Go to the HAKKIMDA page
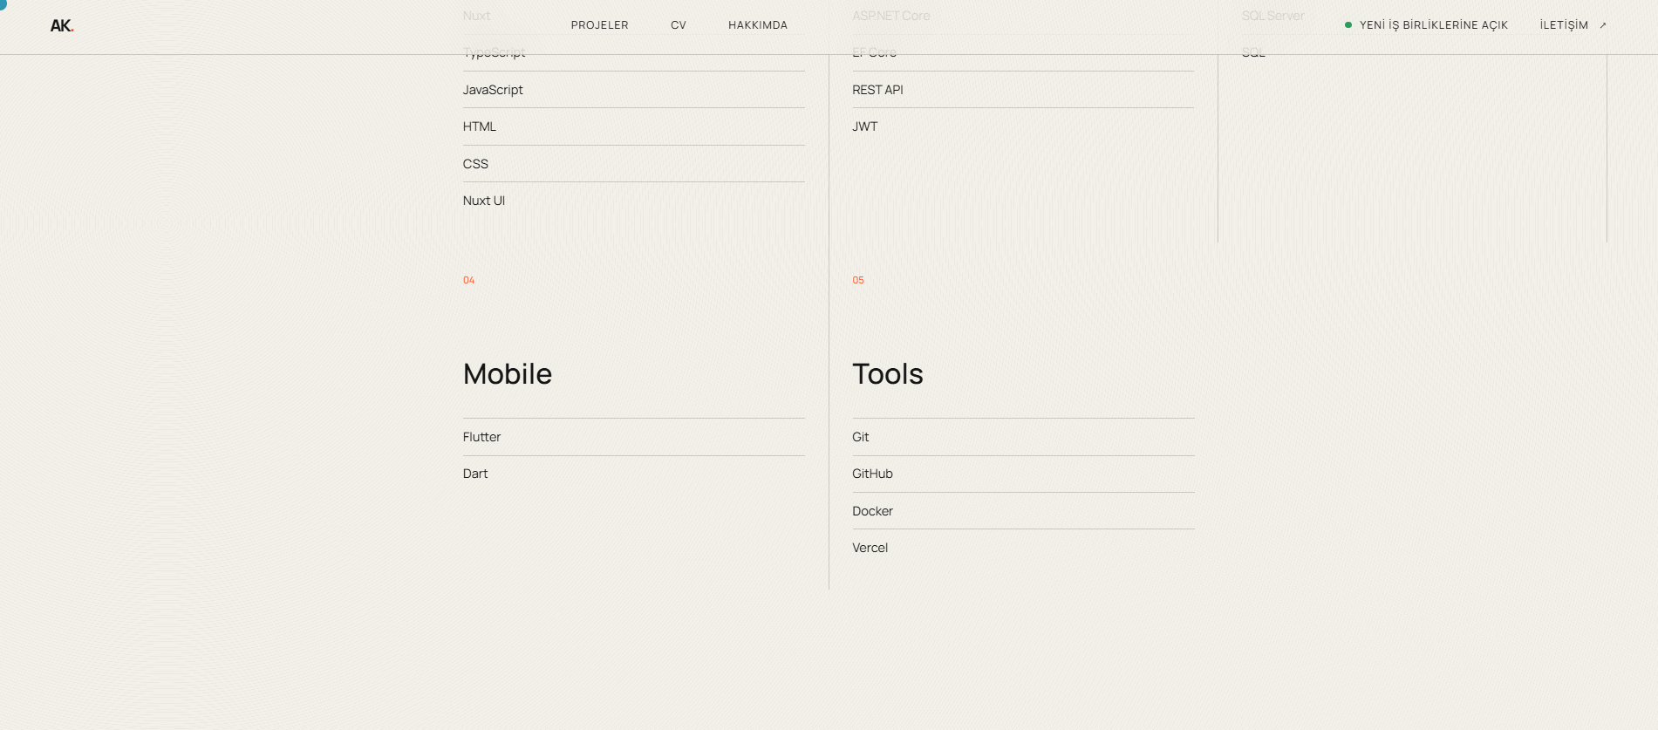1658x730 pixels. (758, 25)
